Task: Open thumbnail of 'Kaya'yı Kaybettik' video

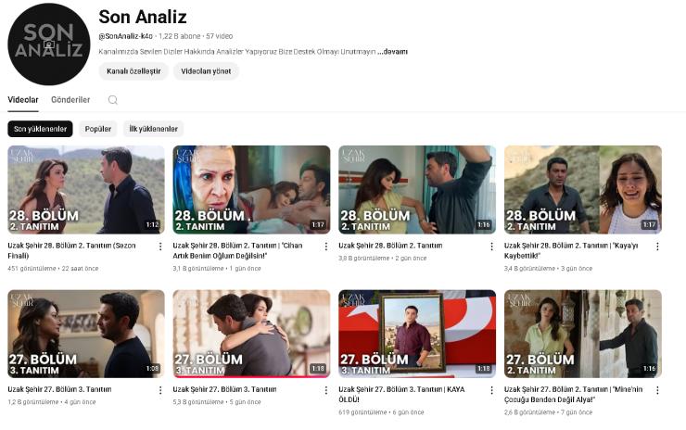Action: tap(583, 190)
